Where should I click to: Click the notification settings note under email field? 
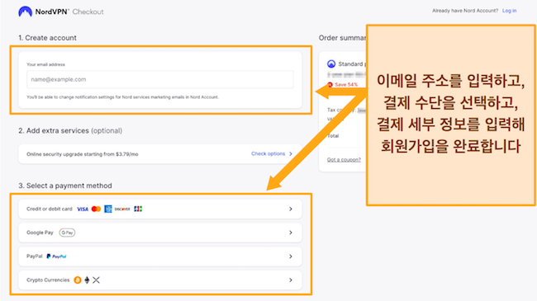coord(122,97)
